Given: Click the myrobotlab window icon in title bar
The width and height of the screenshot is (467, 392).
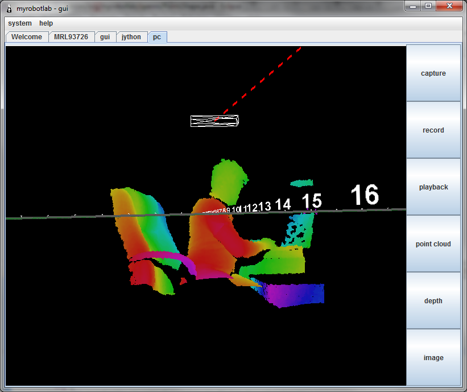Looking at the screenshot, I should [x=9, y=9].
